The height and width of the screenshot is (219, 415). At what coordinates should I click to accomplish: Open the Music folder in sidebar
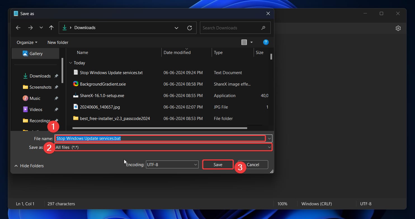(35, 98)
